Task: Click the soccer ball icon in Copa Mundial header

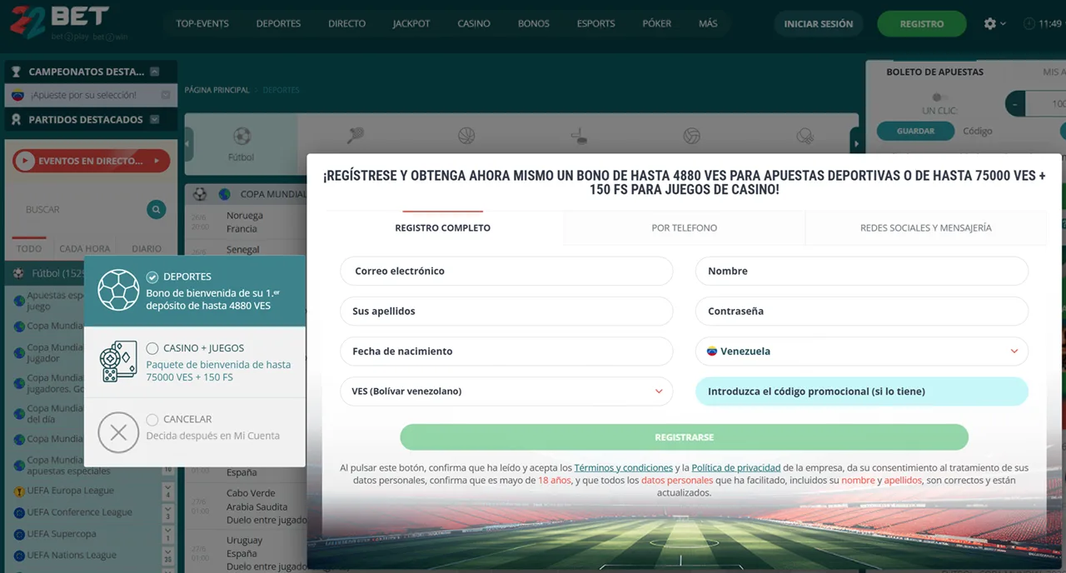Action: tap(200, 194)
